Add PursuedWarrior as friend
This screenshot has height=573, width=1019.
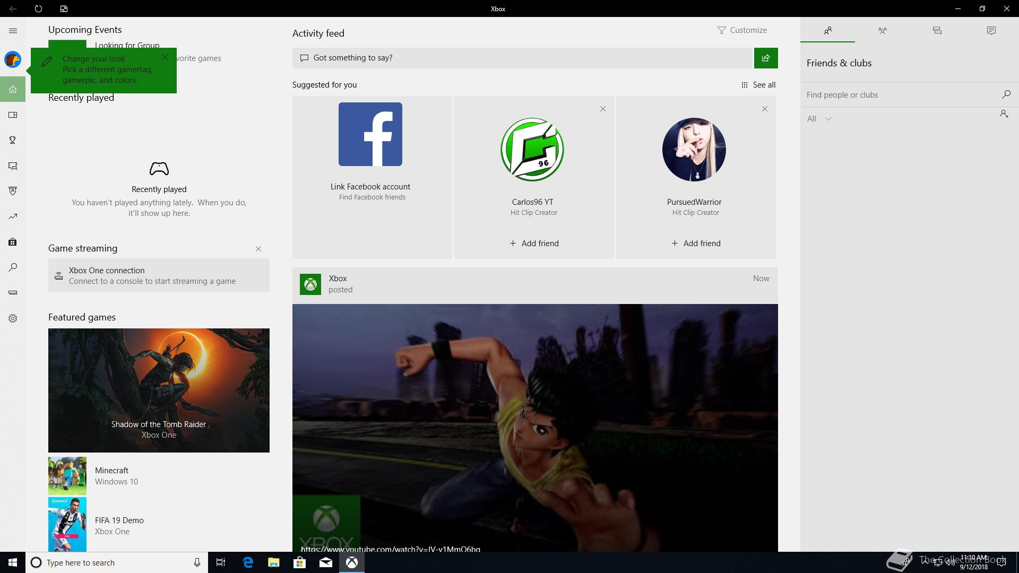point(696,244)
